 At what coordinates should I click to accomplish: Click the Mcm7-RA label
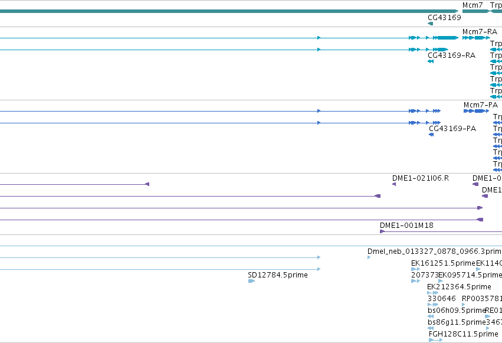point(480,32)
